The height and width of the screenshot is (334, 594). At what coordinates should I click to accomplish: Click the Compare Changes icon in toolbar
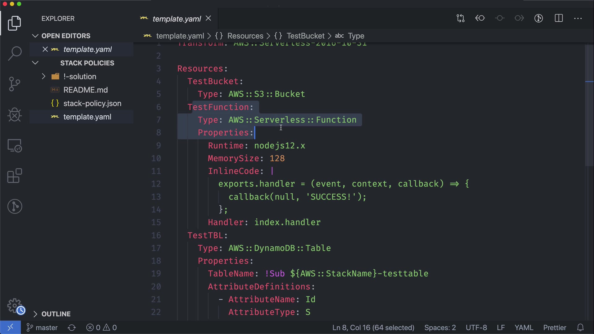460,19
